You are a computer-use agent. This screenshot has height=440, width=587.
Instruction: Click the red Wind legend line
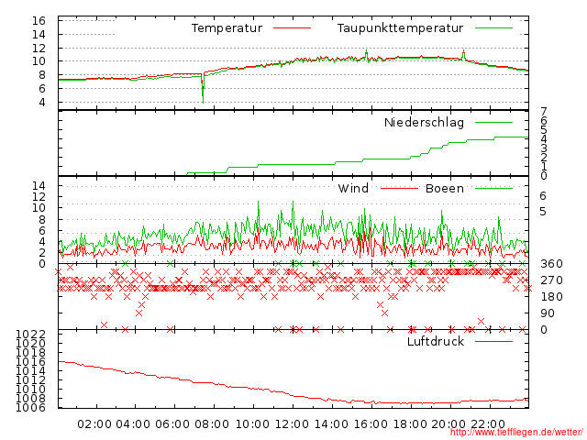point(400,188)
